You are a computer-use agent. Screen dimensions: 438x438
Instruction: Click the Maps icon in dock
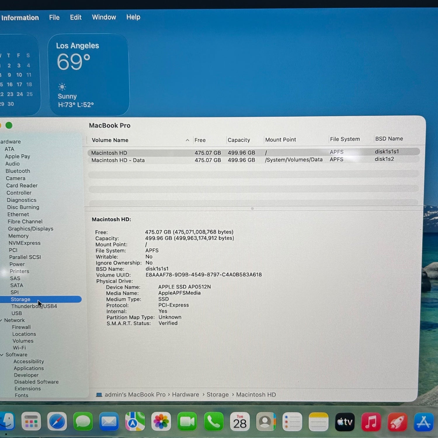click(135, 421)
